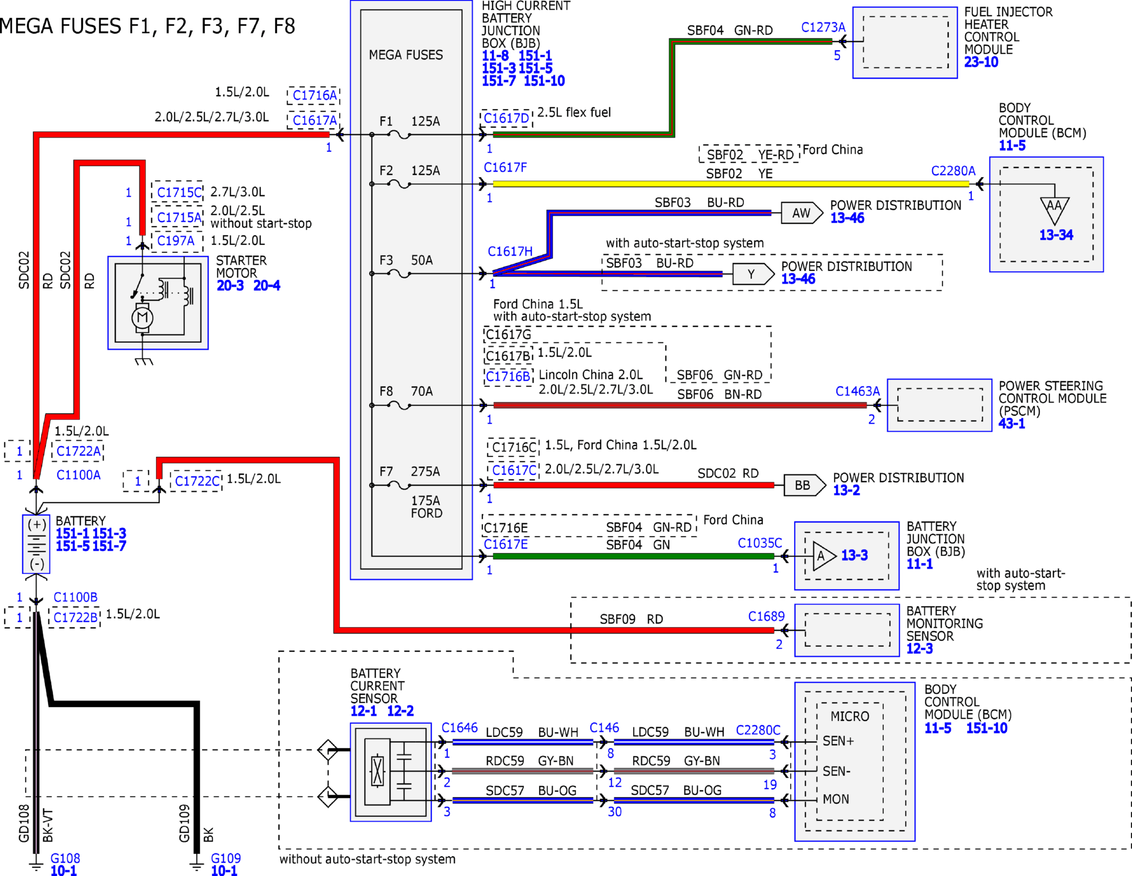Click the battery symbol
1132x876 pixels.
(36, 544)
